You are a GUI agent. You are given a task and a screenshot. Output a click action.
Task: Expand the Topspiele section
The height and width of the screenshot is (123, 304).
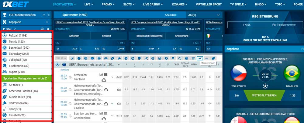point(47,22)
